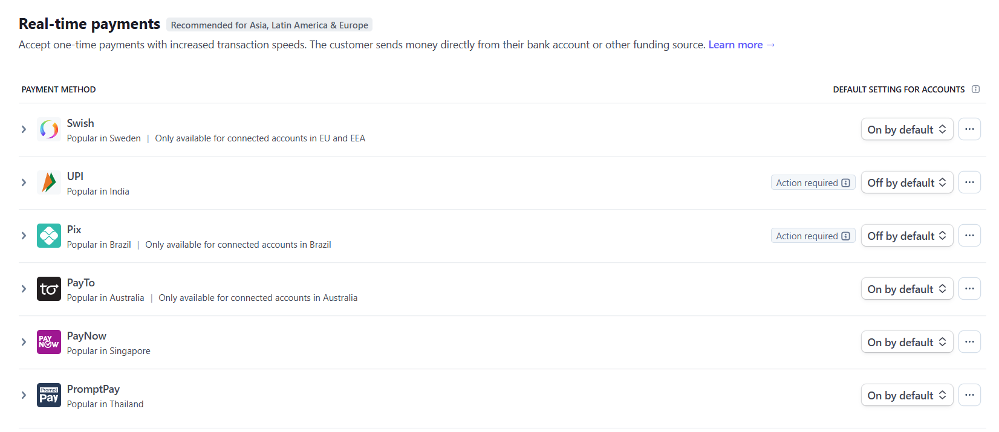Expand the PromptPay row details

pyautogui.click(x=24, y=395)
